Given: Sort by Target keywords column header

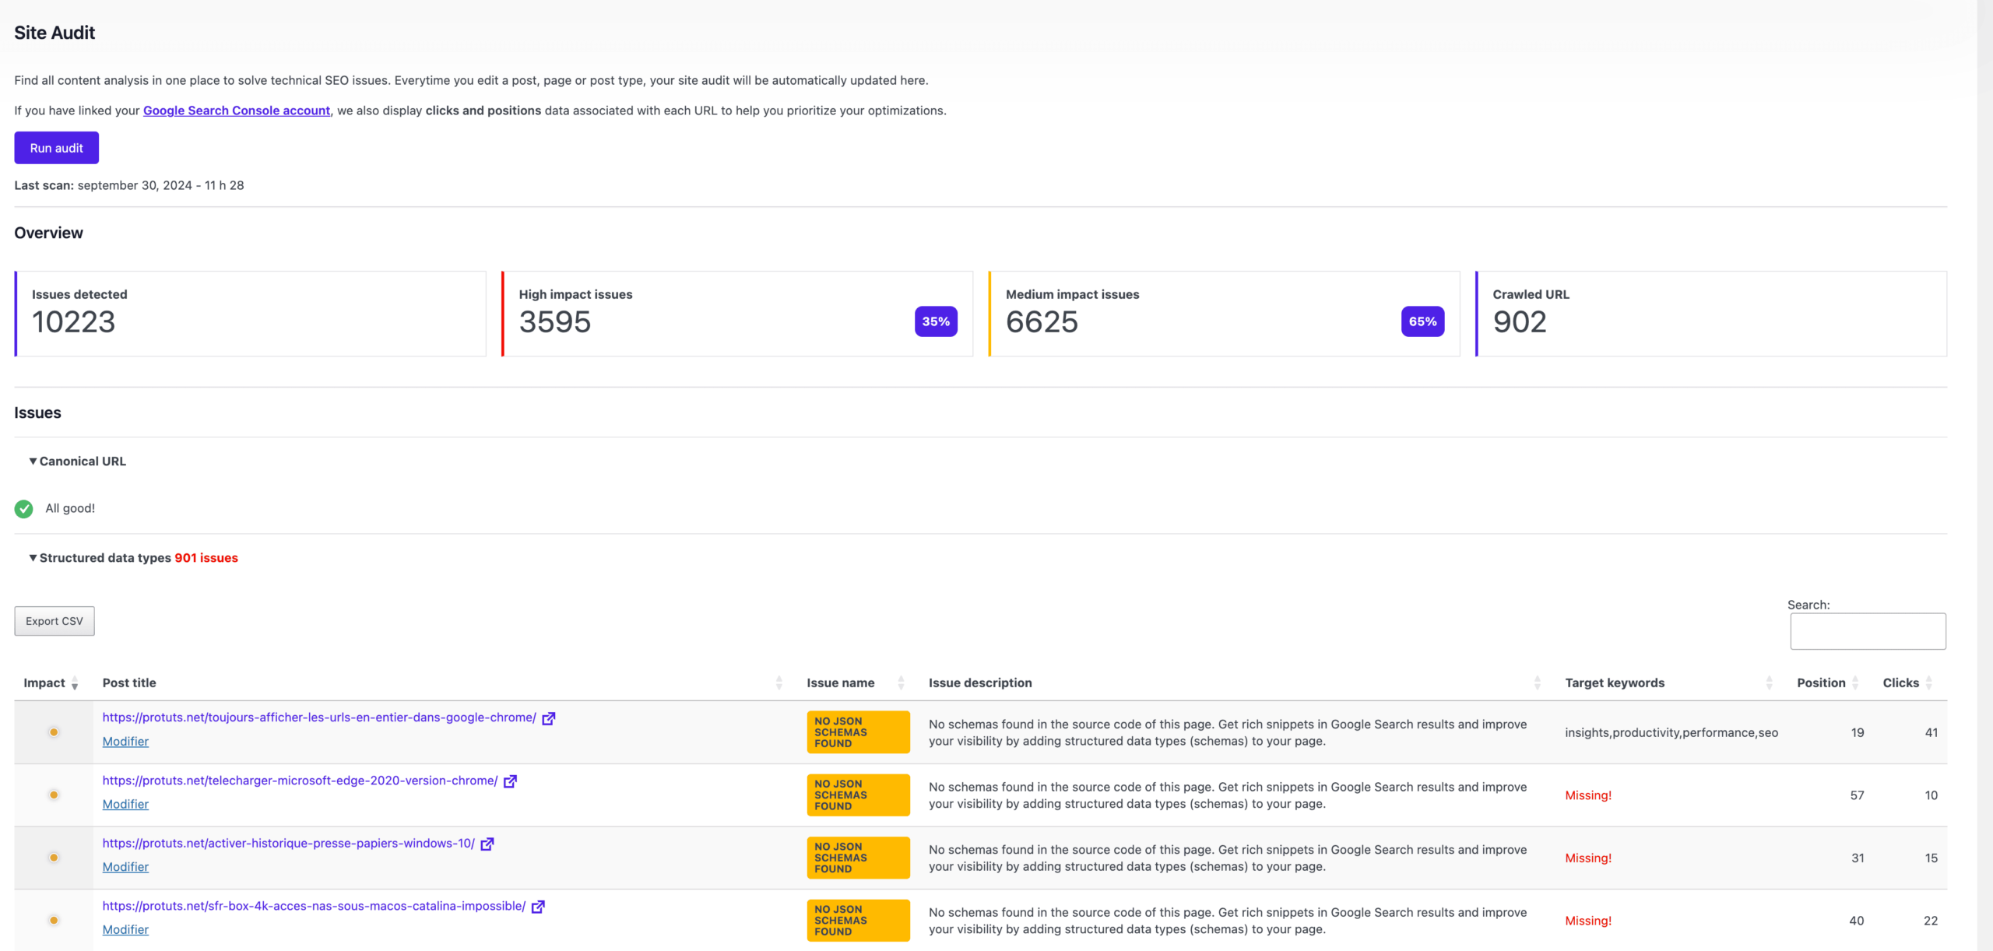Looking at the screenshot, I should (x=1615, y=683).
